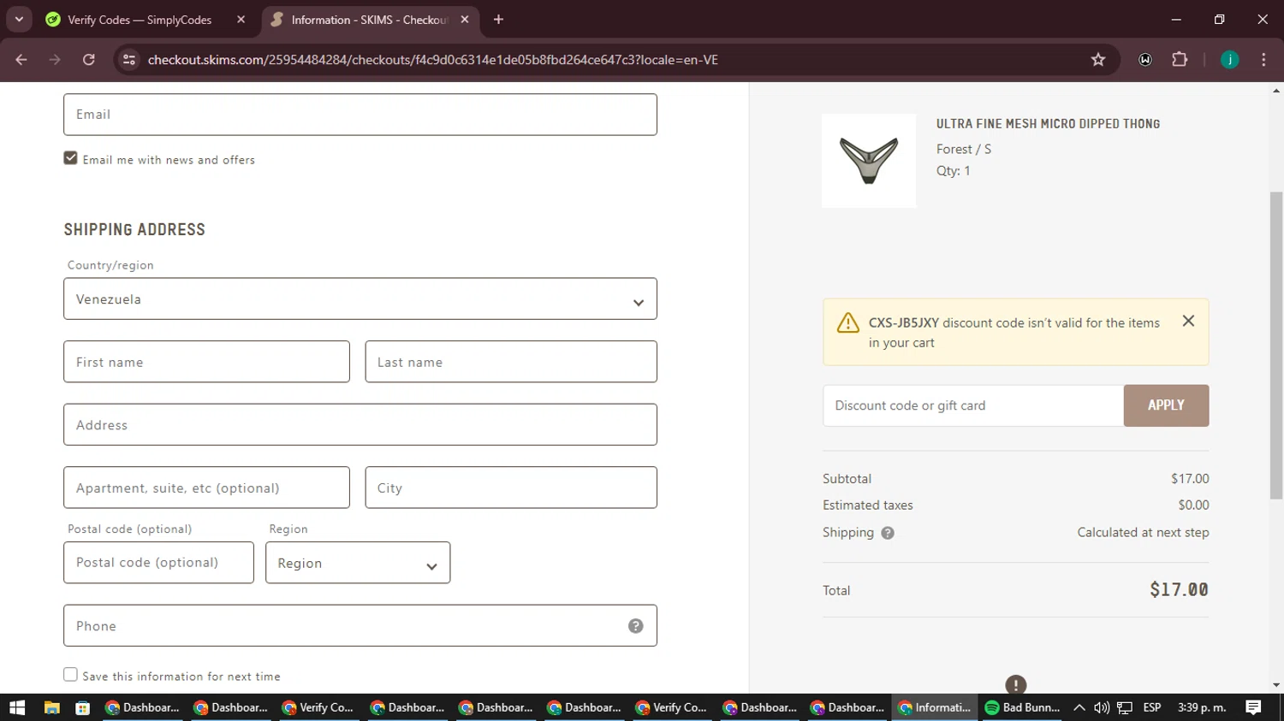The height and width of the screenshot is (721, 1284).
Task: Select the Information - SKIMS - Checkout tab
Action: [368, 20]
